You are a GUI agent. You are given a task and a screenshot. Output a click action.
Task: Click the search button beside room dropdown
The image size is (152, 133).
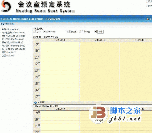tap(100, 32)
